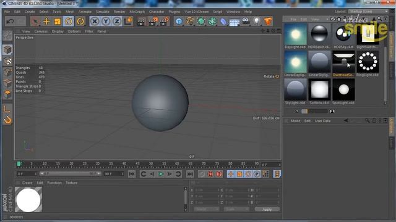The image size is (396, 222).
Task: Toggle rotation keyframe recording
Action: pyautogui.click(x=248, y=174)
